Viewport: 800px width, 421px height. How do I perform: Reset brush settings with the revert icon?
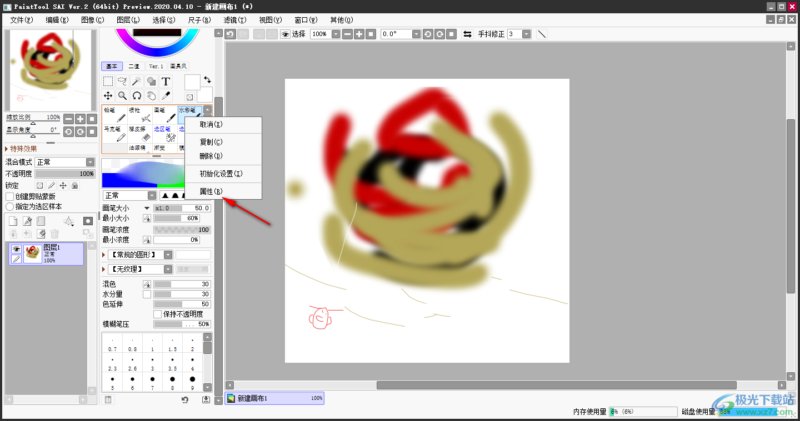click(185, 399)
